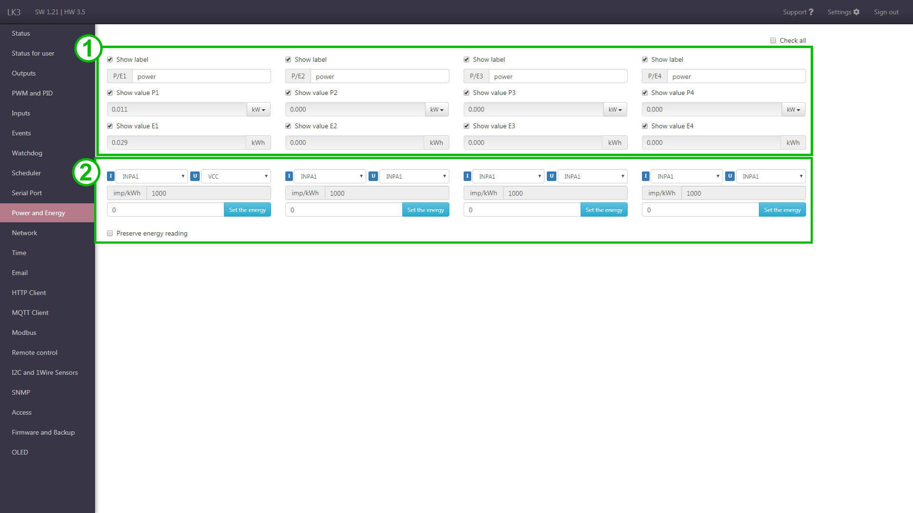The width and height of the screenshot is (913, 513).
Task: Toggle the Check all checkbox
Action: pos(773,40)
